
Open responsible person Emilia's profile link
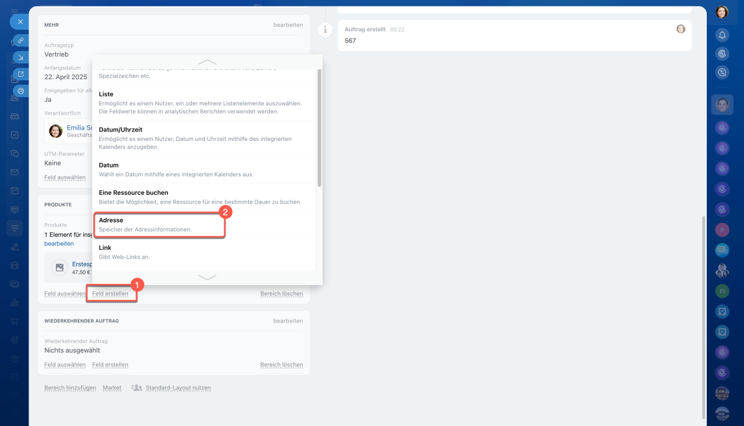[80, 127]
